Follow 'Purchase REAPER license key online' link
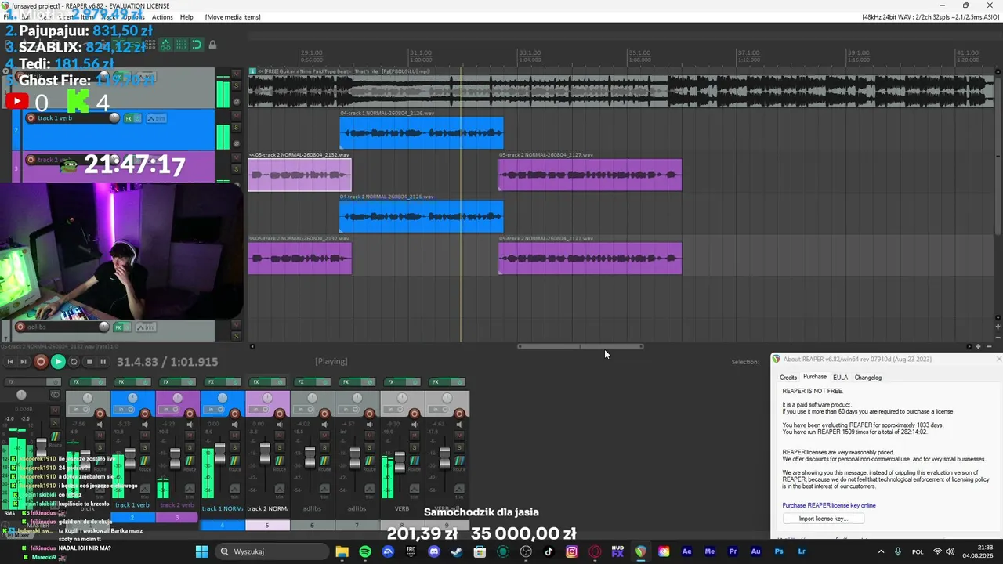The image size is (1003, 564). (829, 505)
